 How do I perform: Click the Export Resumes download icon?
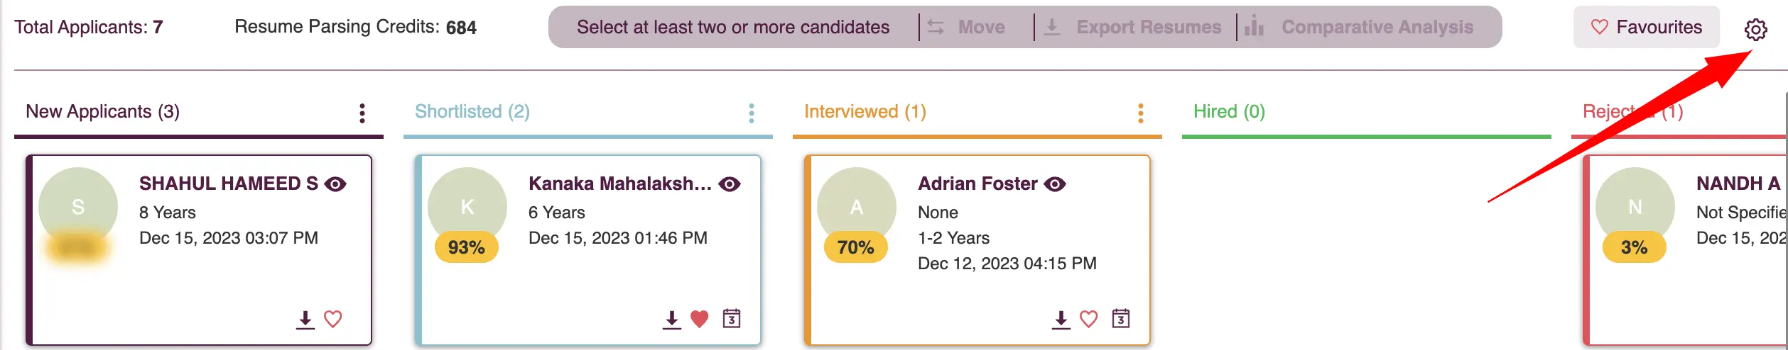pos(1052,27)
